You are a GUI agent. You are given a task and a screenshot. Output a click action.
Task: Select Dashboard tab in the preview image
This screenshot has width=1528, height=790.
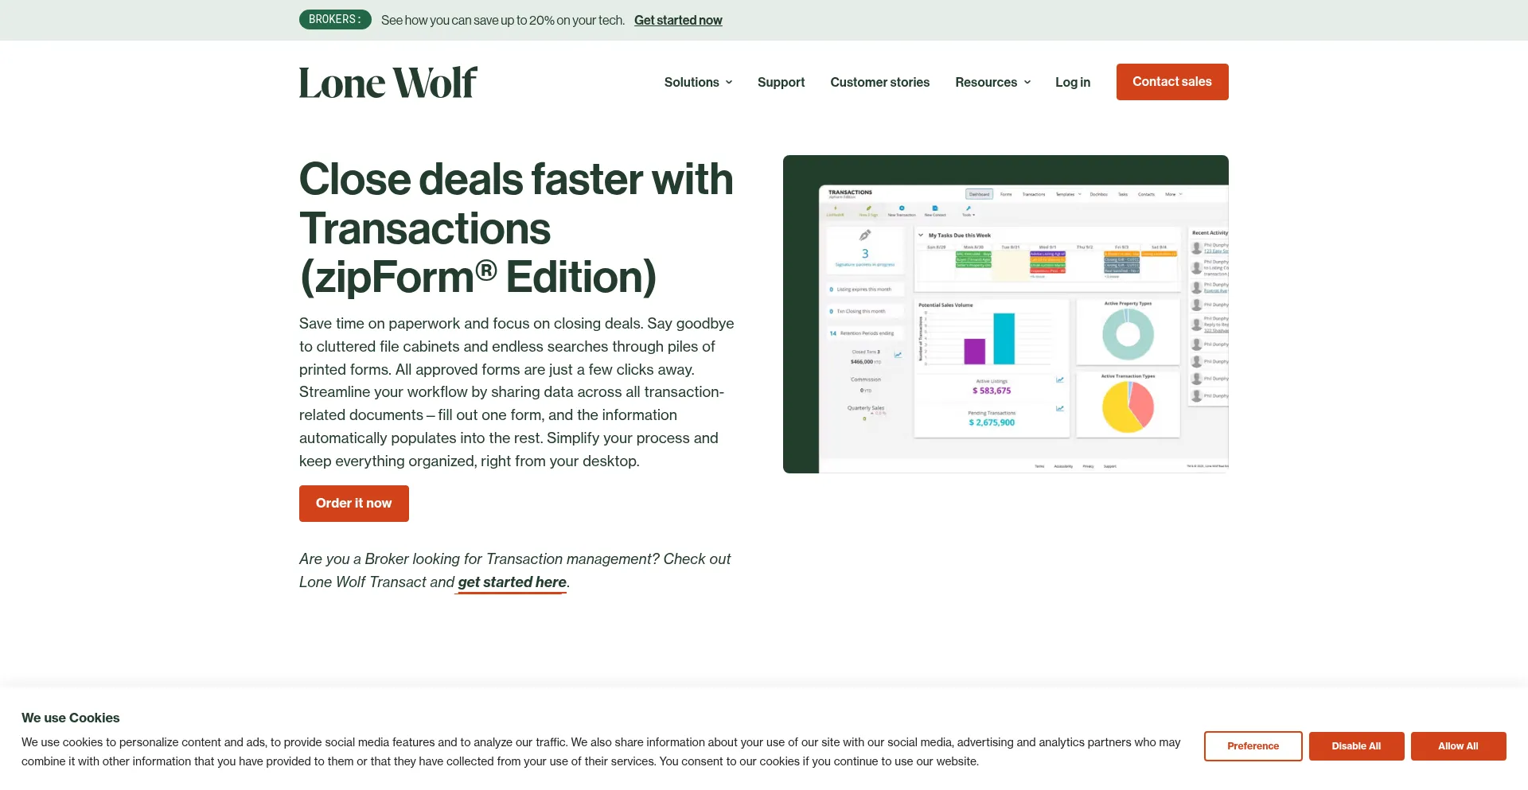[x=979, y=194]
